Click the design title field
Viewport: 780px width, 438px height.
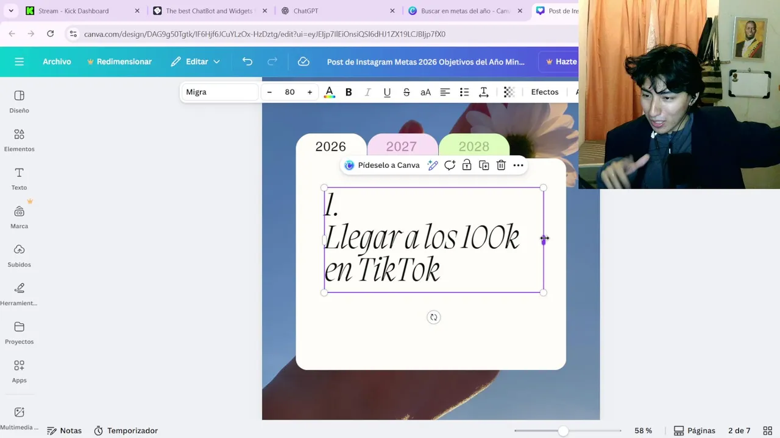point(425,61)
